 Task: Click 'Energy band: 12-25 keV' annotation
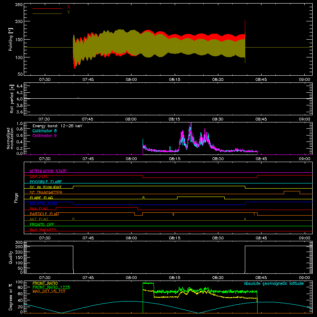[57, 126]
